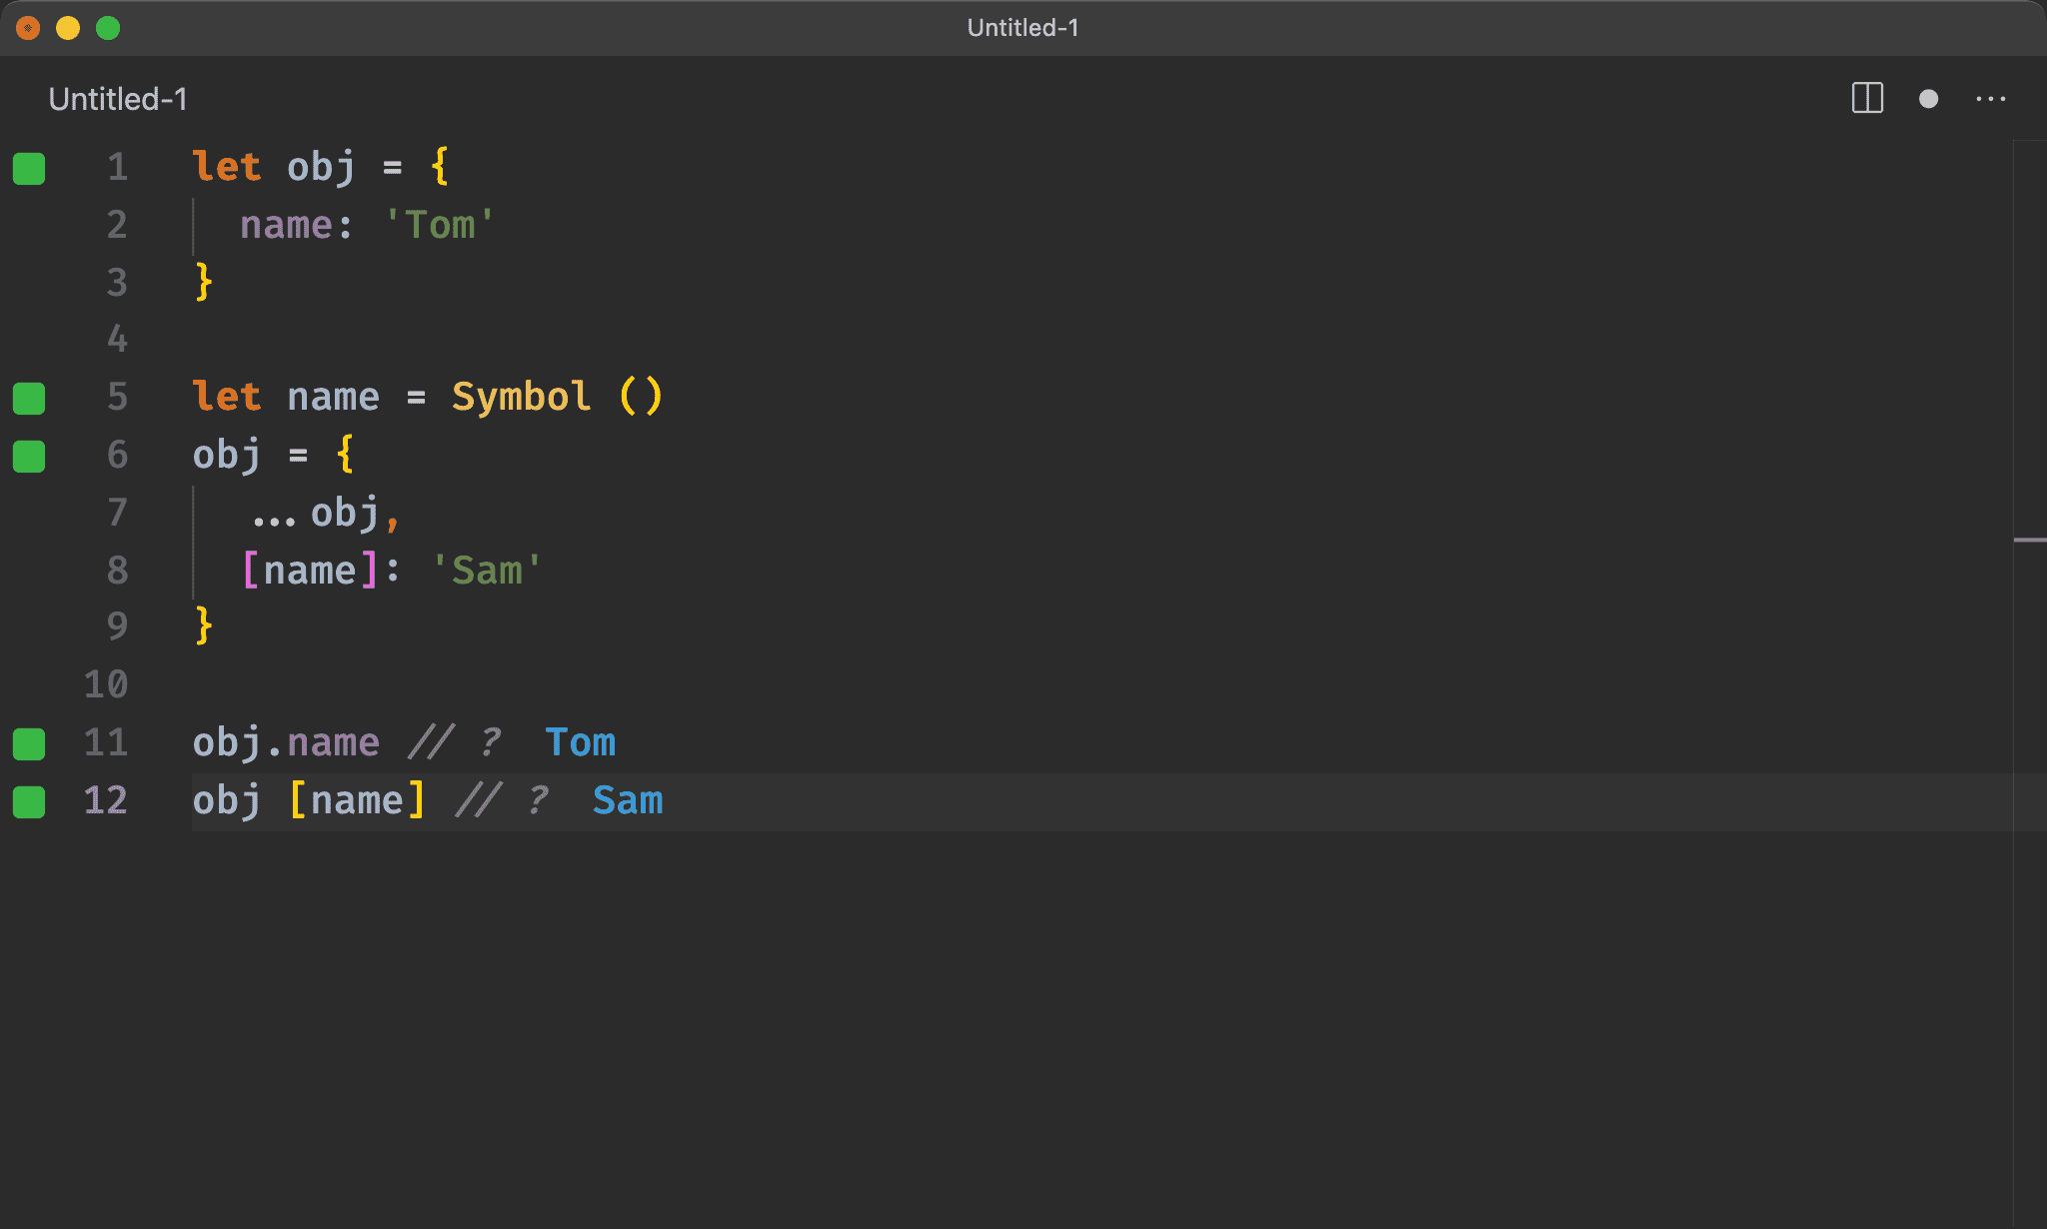The width and height of the screenshot is (2047, 1229).
Task: Click the 'Sam' string literal on line 8
Action: 487,571
